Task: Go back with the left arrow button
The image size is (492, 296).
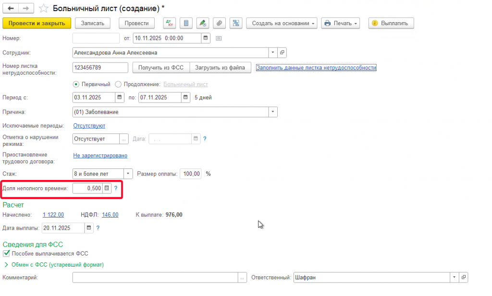Action: pos(11,9)
